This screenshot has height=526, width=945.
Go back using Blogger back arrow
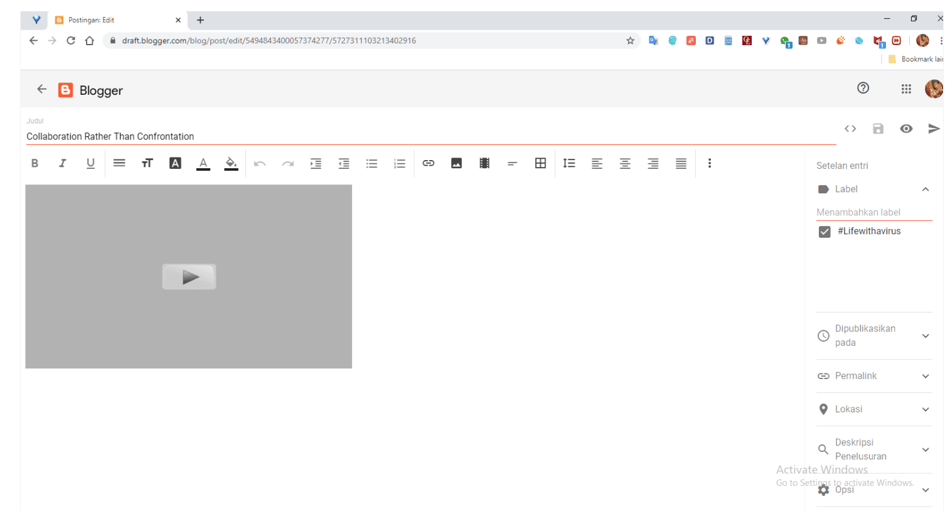[x=41, y=89]
